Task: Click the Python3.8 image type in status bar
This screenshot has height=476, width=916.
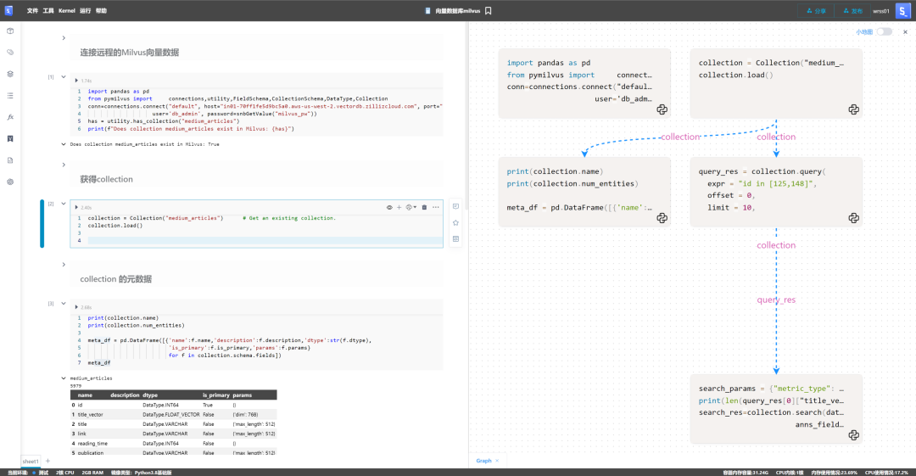Action: [x=142, y=473]
